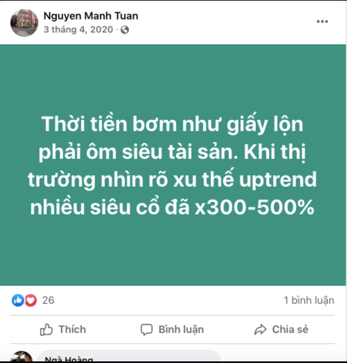This screenshot has width=347, height=363.
Task: Open Nguyen Manh Tuan's profile picture
Action: tap(24, 23)
